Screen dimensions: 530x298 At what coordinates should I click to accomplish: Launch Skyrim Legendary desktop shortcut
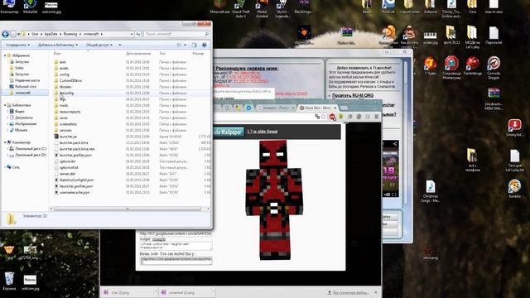click(x=282, y=8)
